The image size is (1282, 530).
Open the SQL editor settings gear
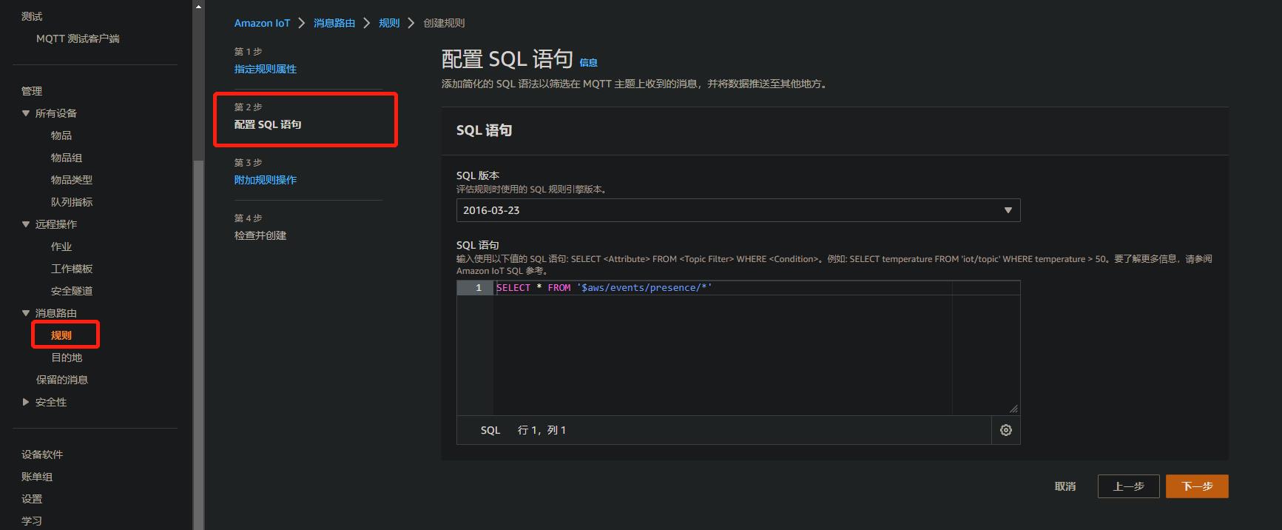coord(1005,430)
